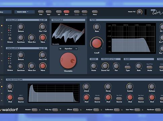The width and height of the screenshot is (163, 121).
Task: Open the Menu button
Action: click(95, 12)
